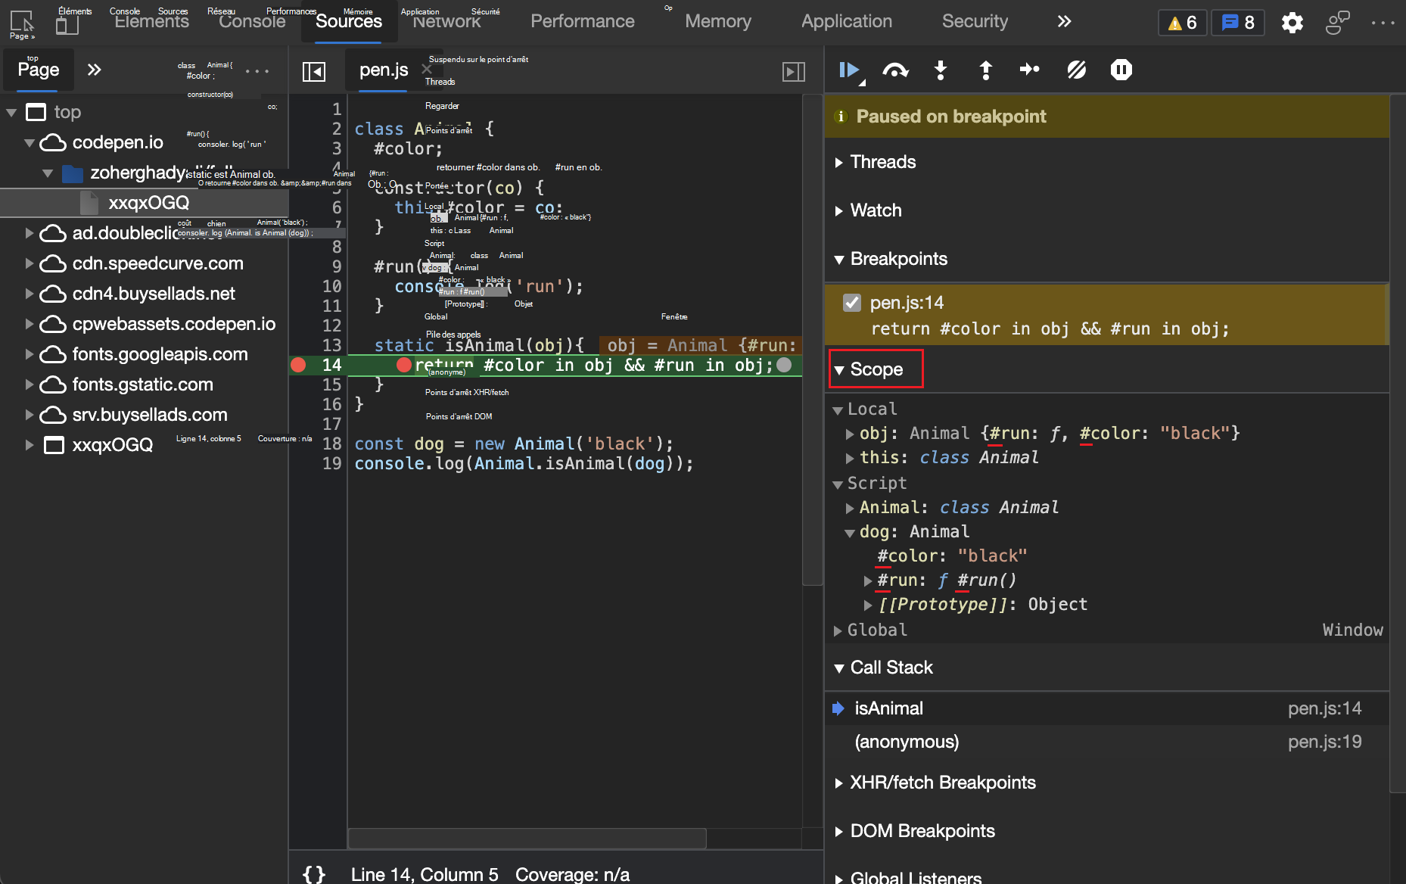
Task: Select the isAnimal frame in Call Stack
Action: (x=888, y=708)
